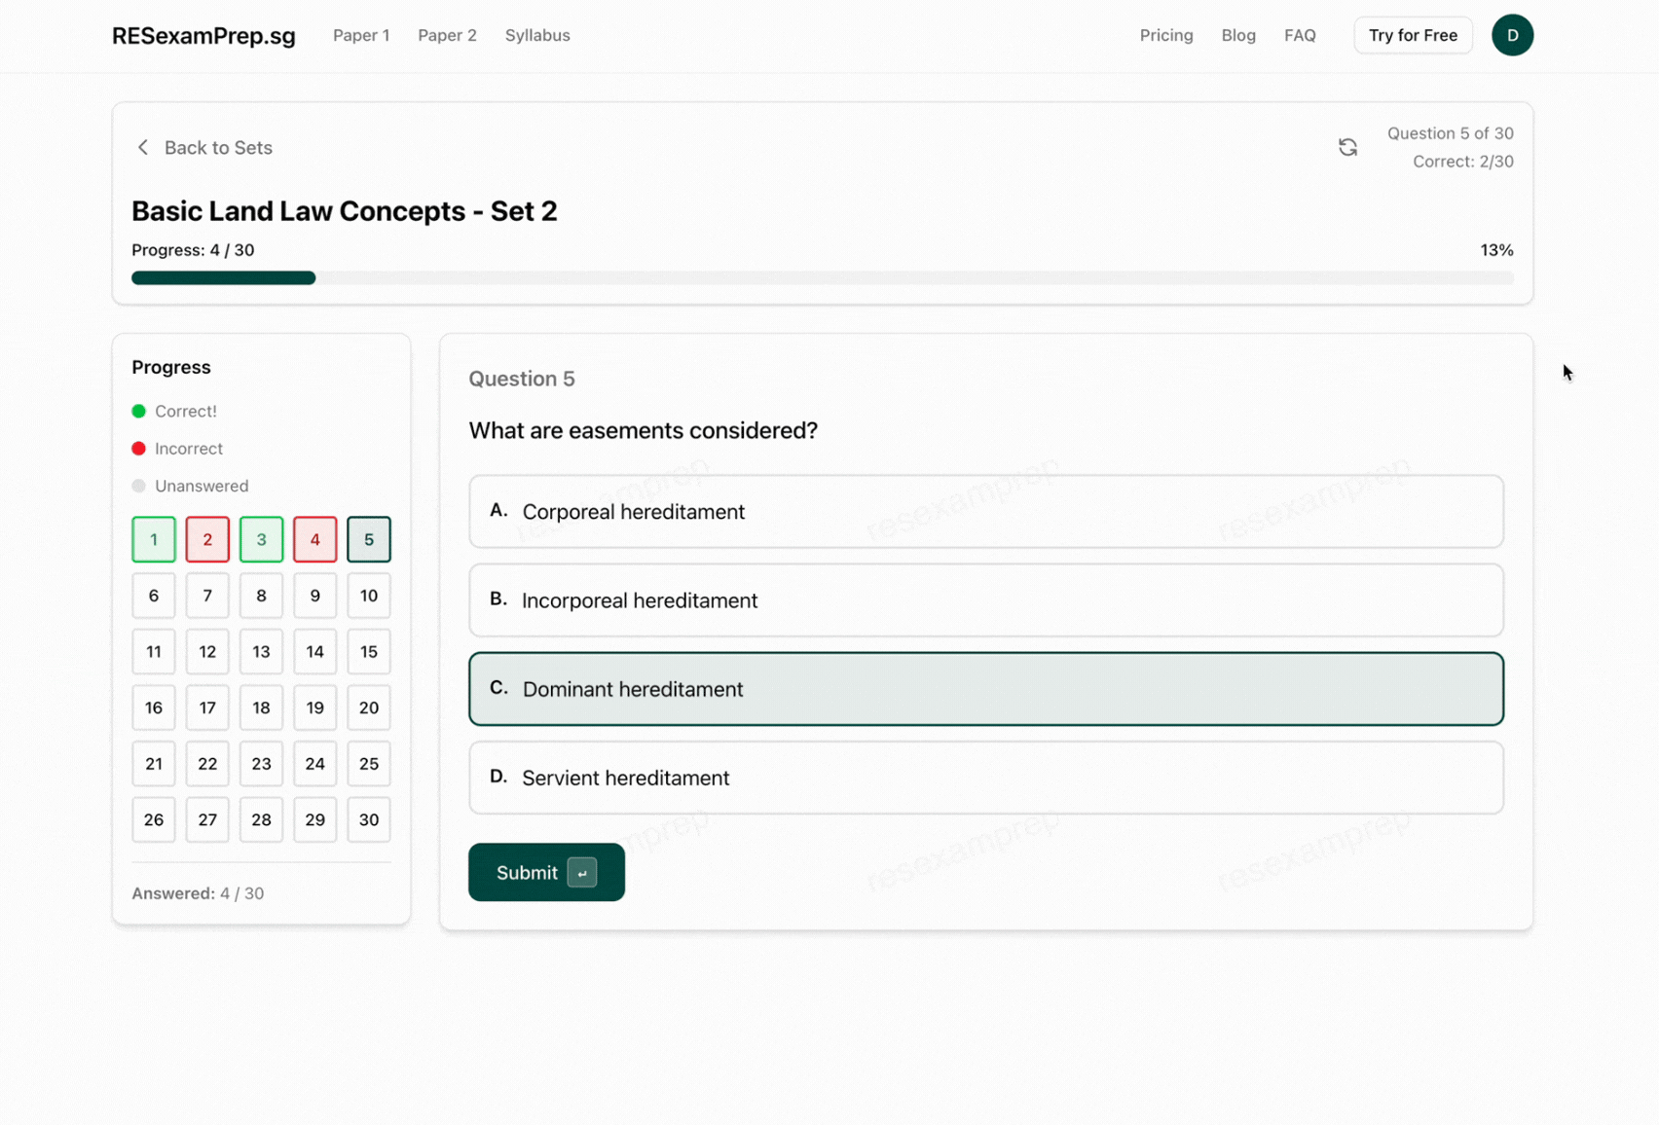1659x1125 pixels.
Task: Jump to question 1 marked correct
Action: (154, 539)
